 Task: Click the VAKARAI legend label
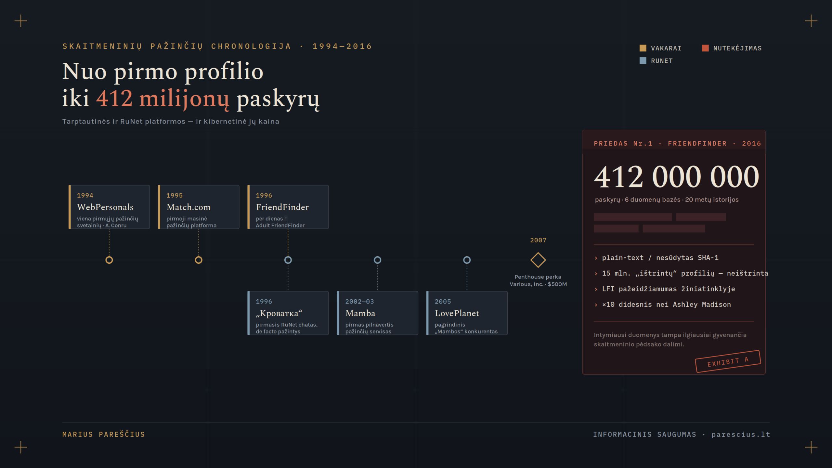(666, 48)
